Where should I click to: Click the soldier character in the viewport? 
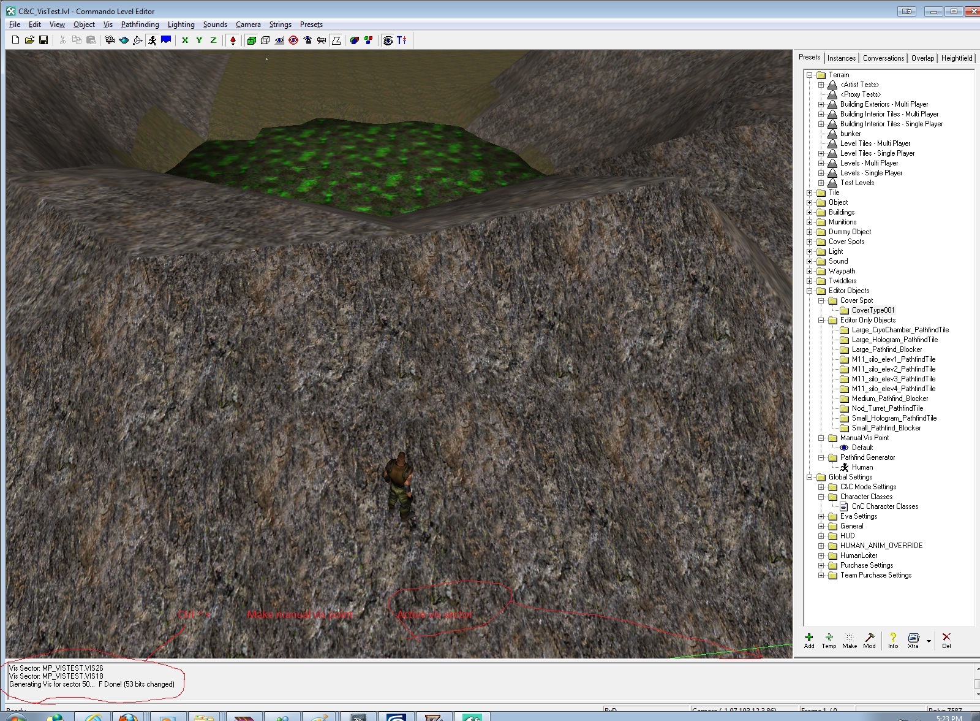[x=399, y=486]
